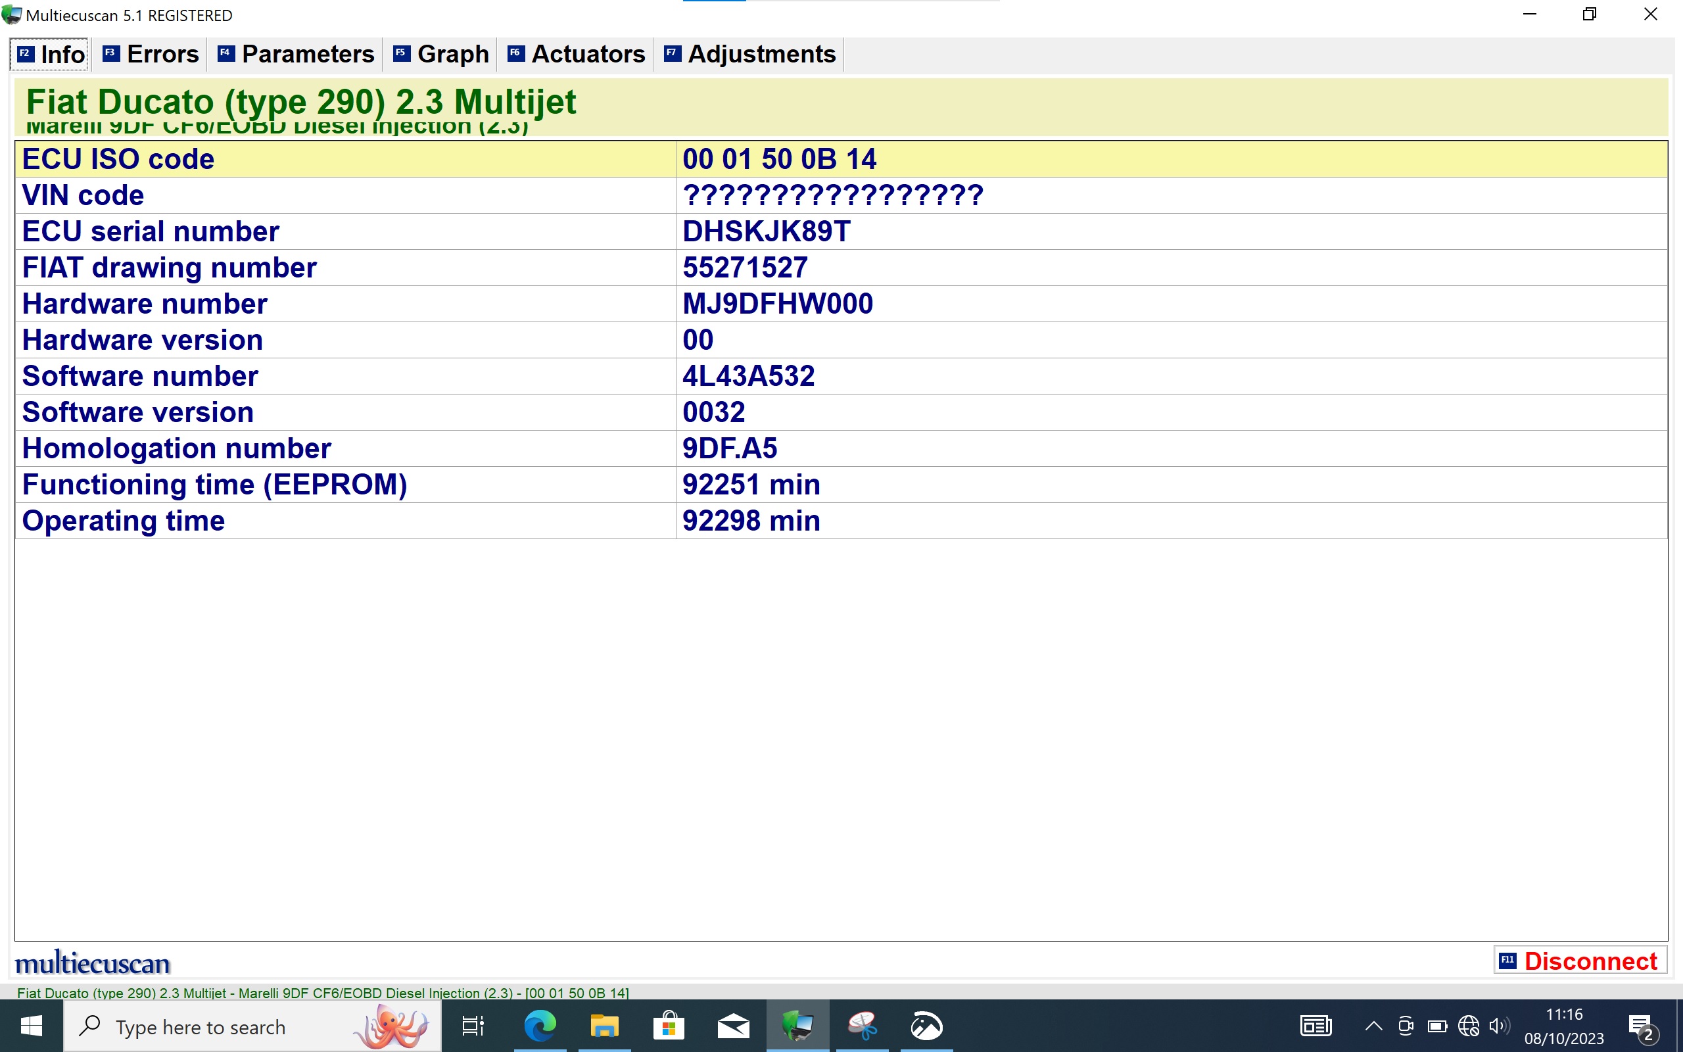Click the battery tray icon
Screen dimensions: 1683x1052
pos(1437,1026)
